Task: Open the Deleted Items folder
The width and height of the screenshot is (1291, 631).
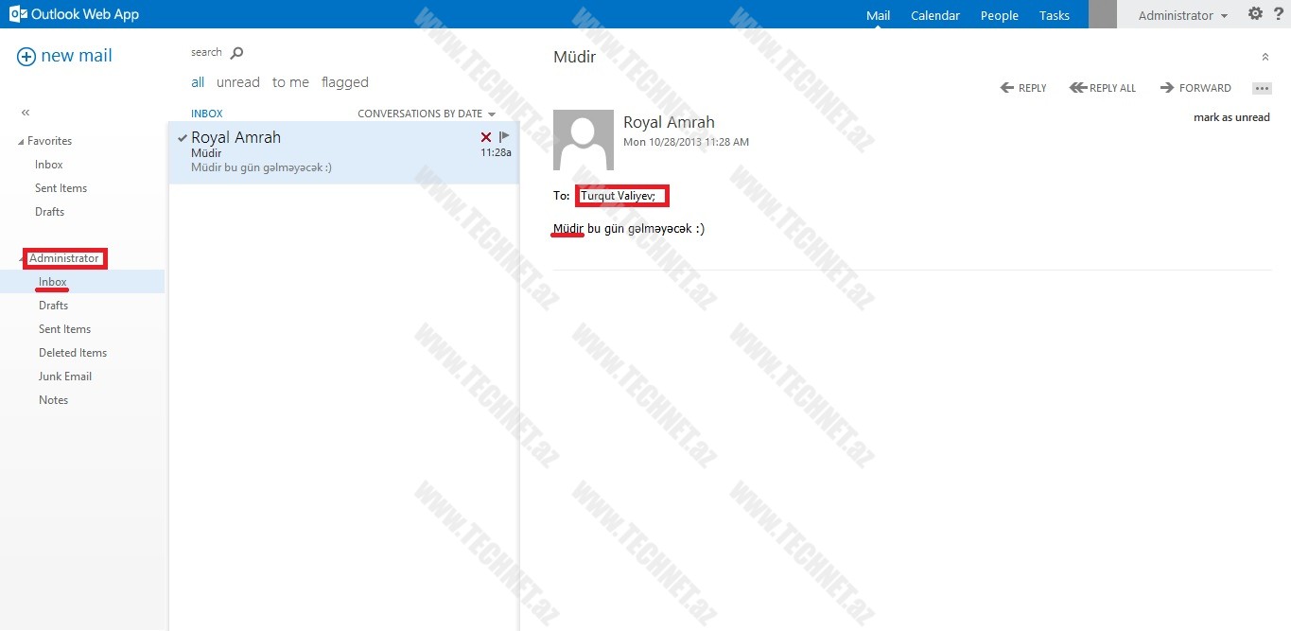Action: tap(73, 353)
